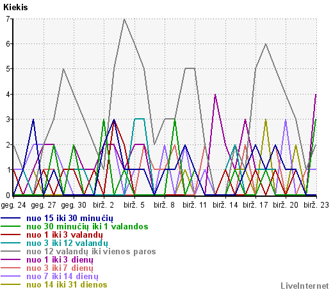
Task: Click the green legend line swatch
Action: click(x=11, y=226)
